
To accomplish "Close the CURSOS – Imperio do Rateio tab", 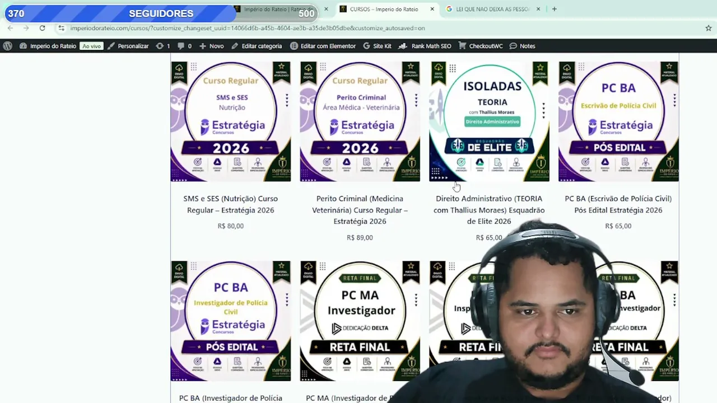I will (432, 9).
